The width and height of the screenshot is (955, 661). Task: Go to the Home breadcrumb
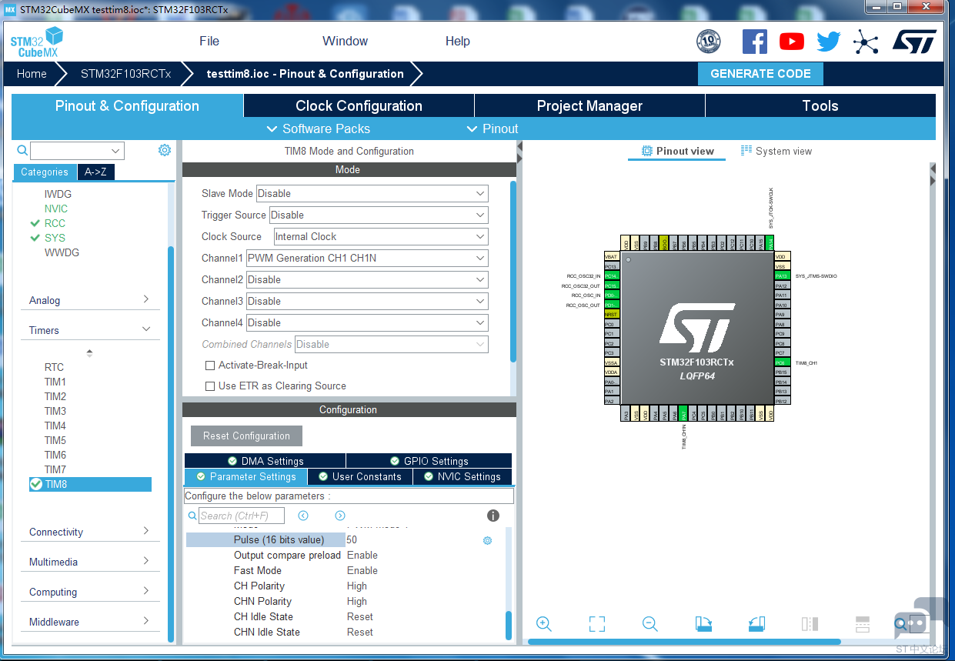[x=32, y=74]
